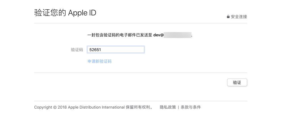Open the 隐私政策 privacy policy link
This screenshot has width=281, height=116.
[x=168, y=107]
